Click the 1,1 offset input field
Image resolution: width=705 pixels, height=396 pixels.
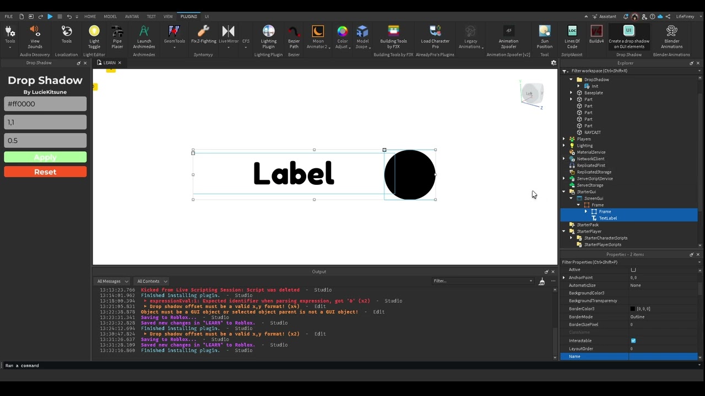[45, 122]
